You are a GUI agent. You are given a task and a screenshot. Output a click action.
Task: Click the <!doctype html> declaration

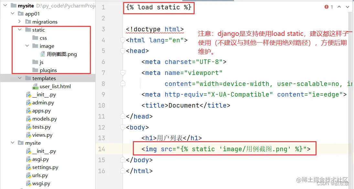pyautogui.click(x=155, y=29)
